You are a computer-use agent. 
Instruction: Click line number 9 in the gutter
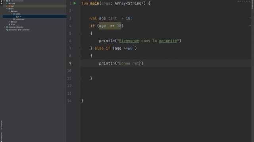point(70,63)
